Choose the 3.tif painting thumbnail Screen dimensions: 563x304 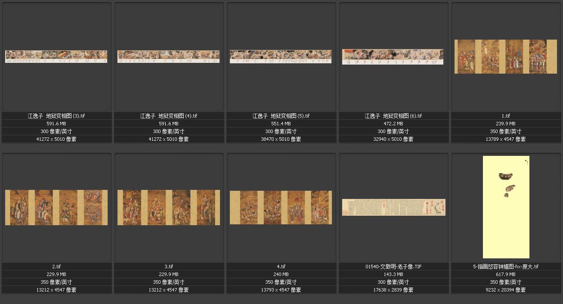coord(169,207)
